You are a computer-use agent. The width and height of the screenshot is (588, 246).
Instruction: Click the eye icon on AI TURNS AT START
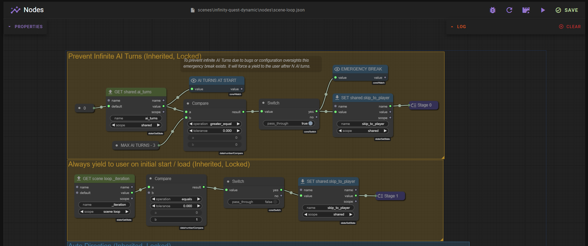pyautogui.click(x=194, y=80)
